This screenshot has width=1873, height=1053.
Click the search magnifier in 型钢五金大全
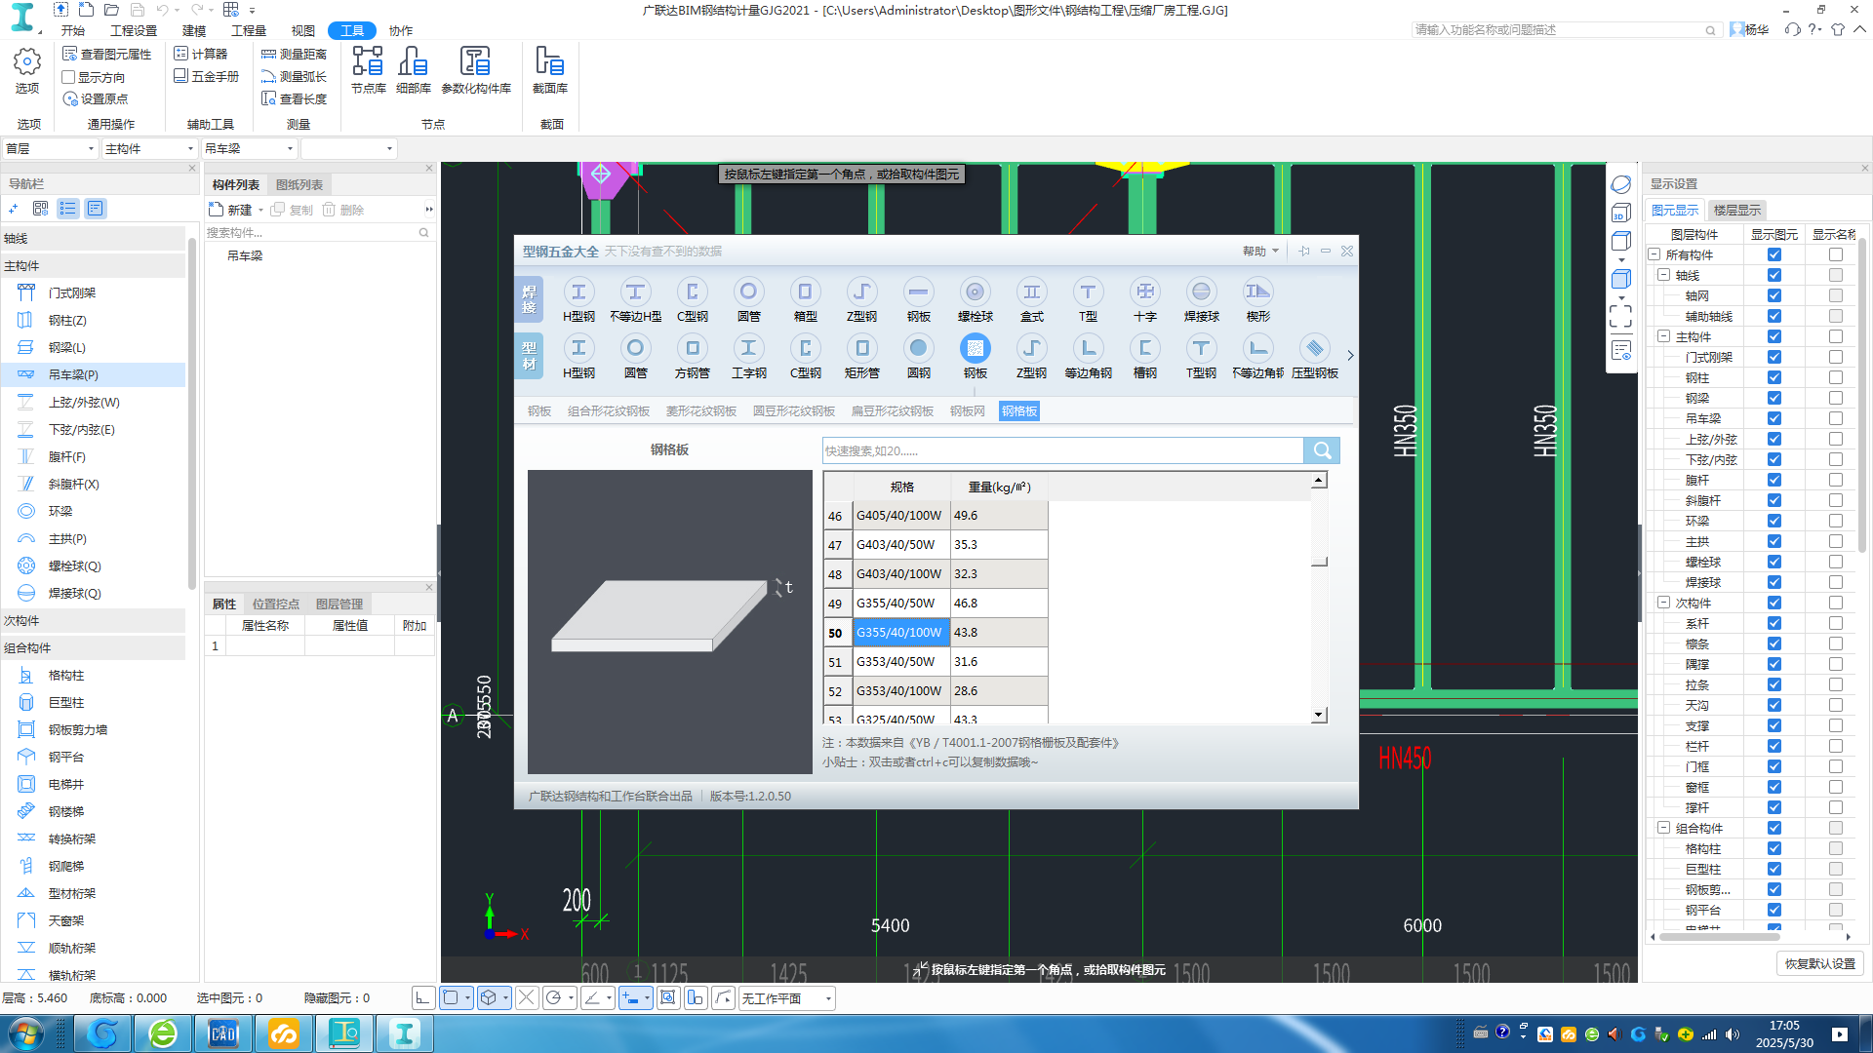pos(1322,450)
